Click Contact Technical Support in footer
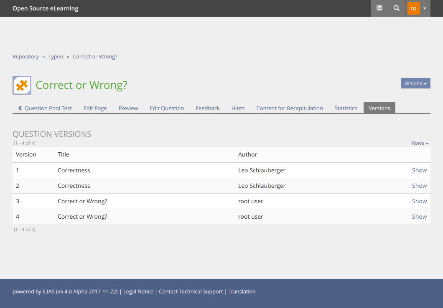Screen dimensions: 443x308 pos(191,292)
